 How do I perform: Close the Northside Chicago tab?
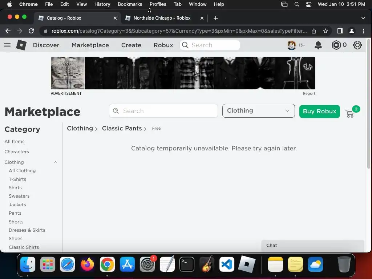202,18
